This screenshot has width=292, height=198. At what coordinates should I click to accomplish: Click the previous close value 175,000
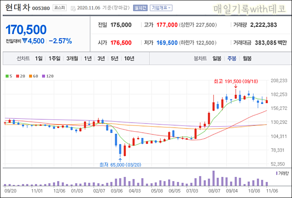[x=121, y=25]
